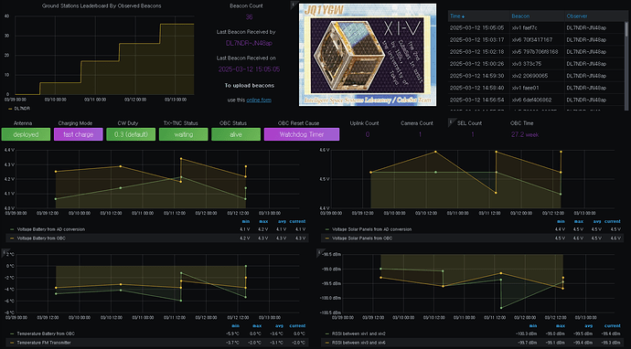Screen dimensions: 631x349
Task: Click the Time column sort arrow
Action: (x=463, y=16)
